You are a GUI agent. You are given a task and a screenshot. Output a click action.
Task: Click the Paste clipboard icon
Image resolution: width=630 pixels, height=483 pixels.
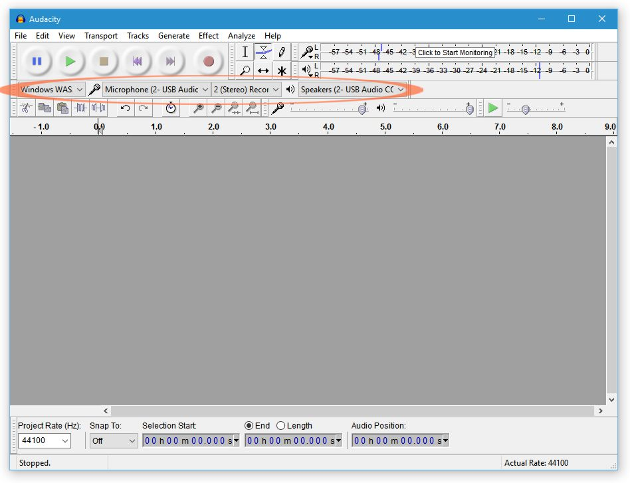pyautogui.click(x=62, y=108)
